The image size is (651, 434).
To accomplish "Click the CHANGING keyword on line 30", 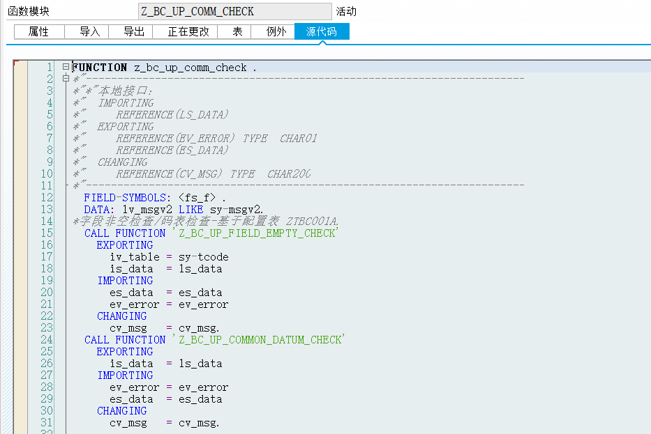I will [122, 411].
